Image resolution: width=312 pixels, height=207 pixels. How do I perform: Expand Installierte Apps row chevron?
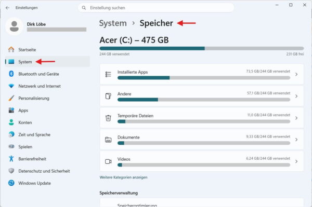point(296,74)
